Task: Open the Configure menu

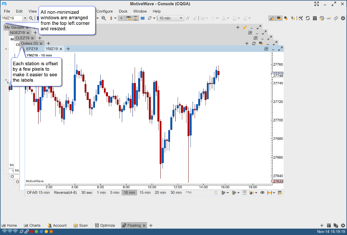Action: point(105,11)
